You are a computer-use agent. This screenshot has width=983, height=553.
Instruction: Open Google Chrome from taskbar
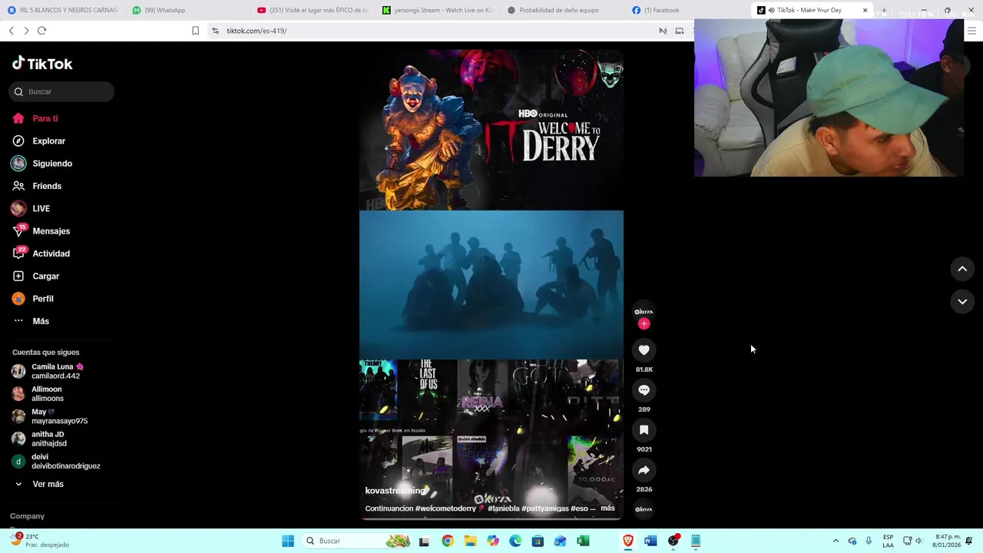coord(447,541)
